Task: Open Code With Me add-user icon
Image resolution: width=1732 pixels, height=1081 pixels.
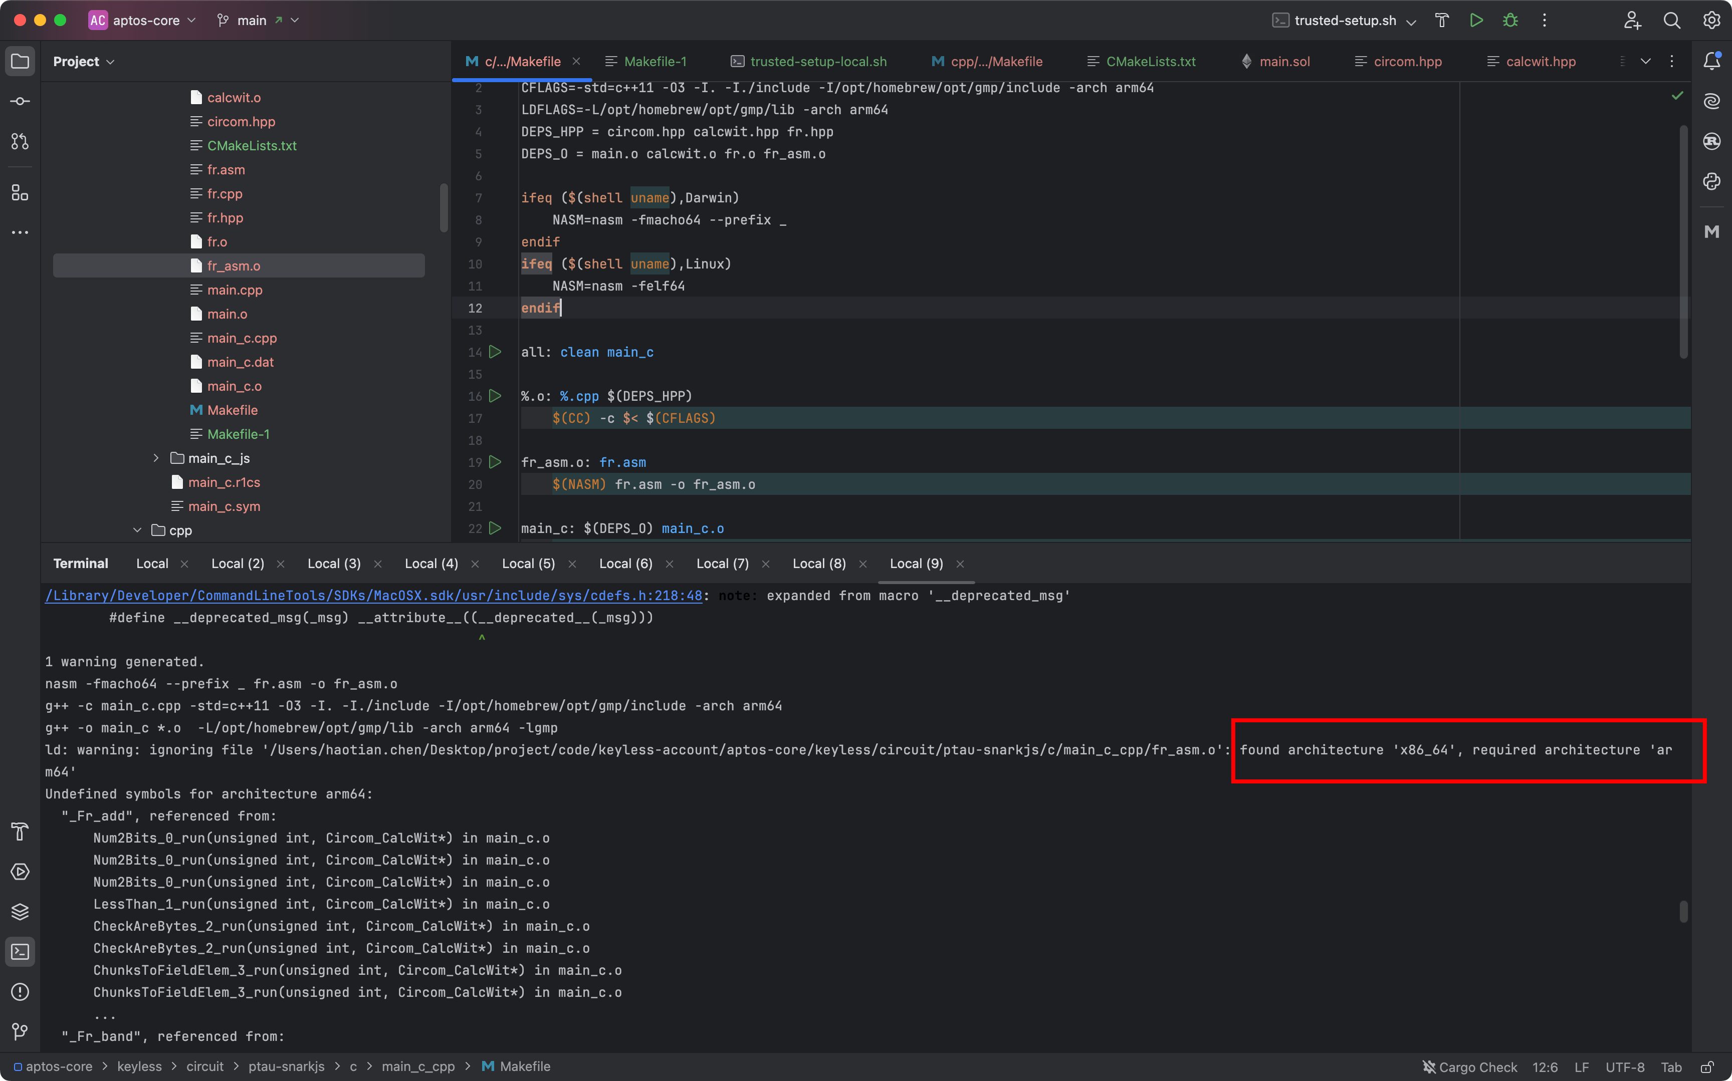Action: (1632, 20)
